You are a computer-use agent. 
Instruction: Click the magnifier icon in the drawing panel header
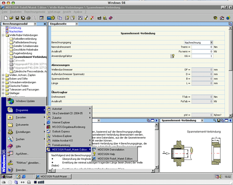[x=215, y=120]
